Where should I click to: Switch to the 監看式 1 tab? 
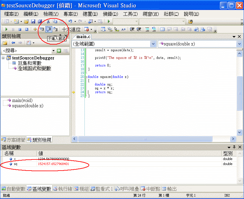click(102, 189)
